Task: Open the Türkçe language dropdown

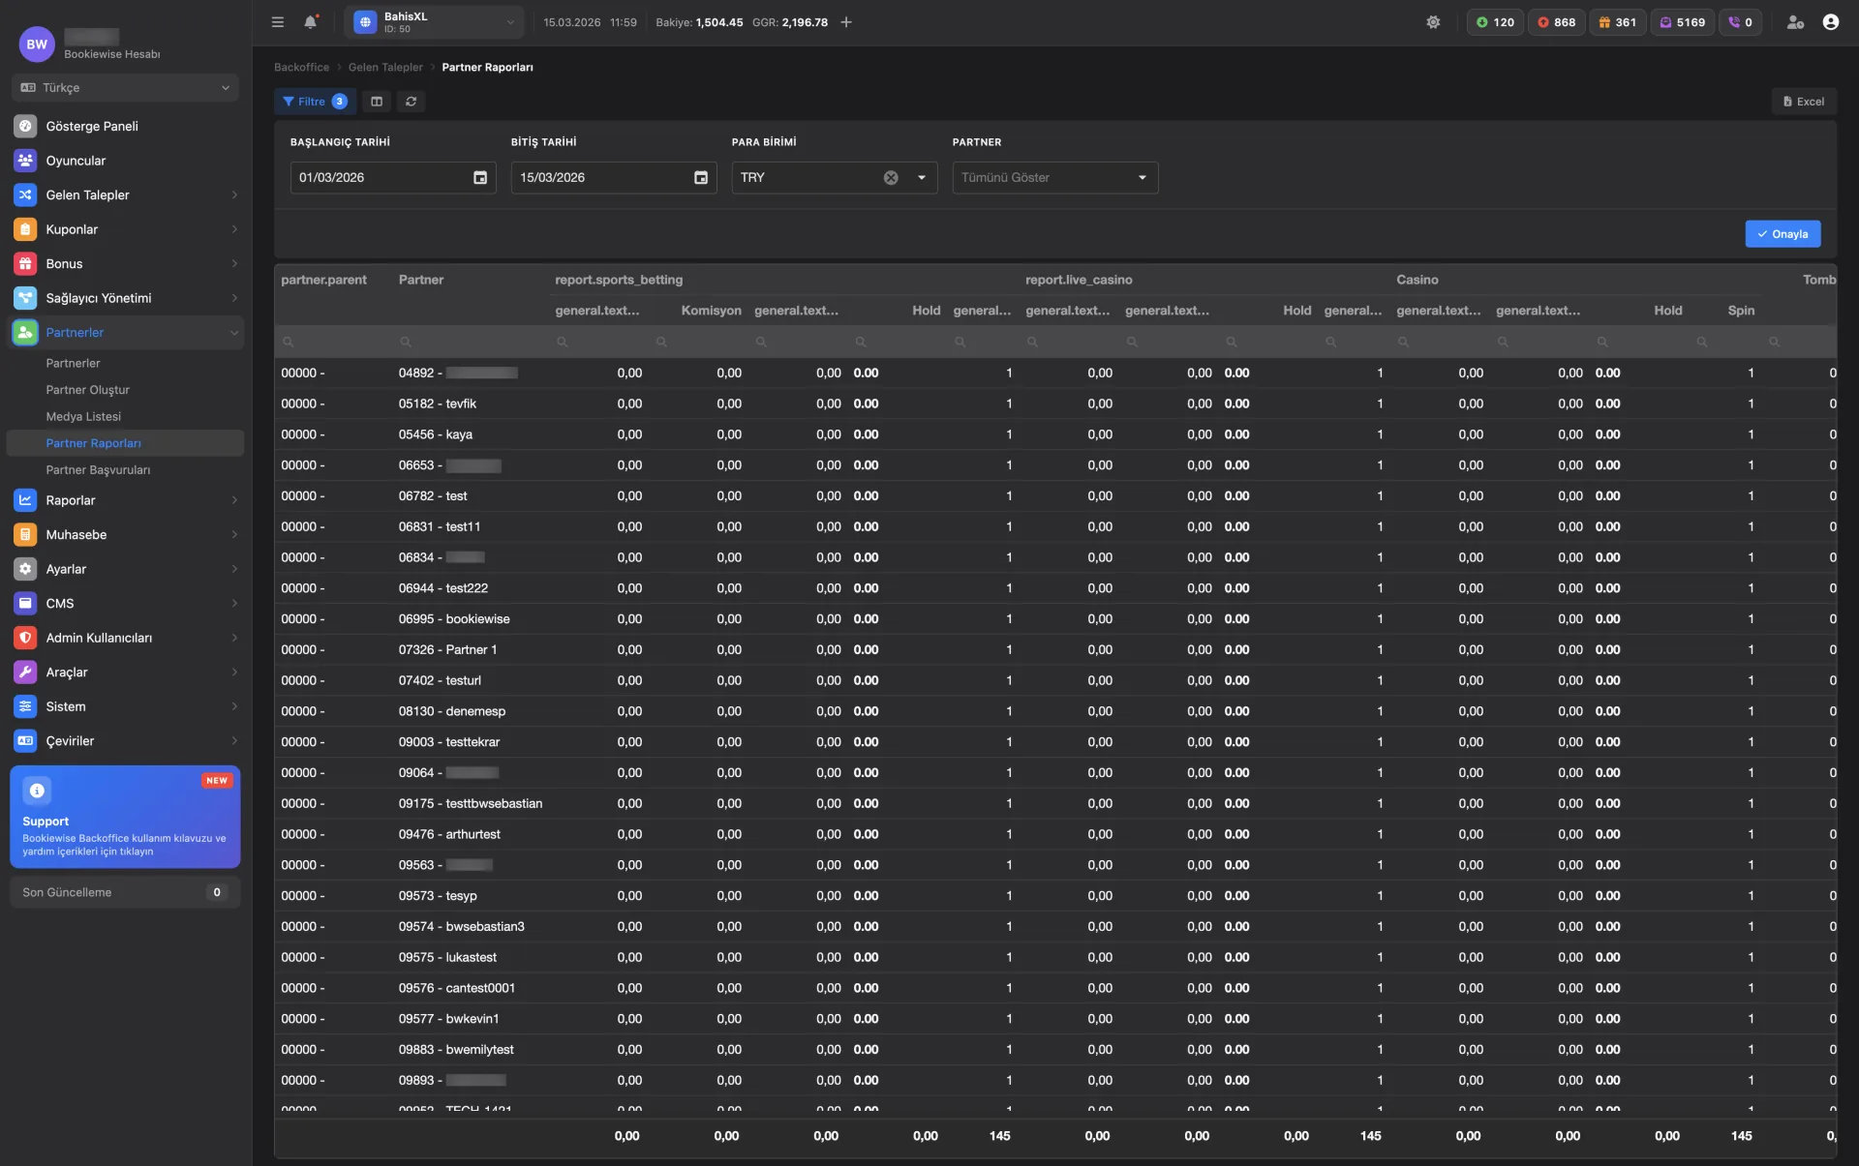Action: point(125,88)
